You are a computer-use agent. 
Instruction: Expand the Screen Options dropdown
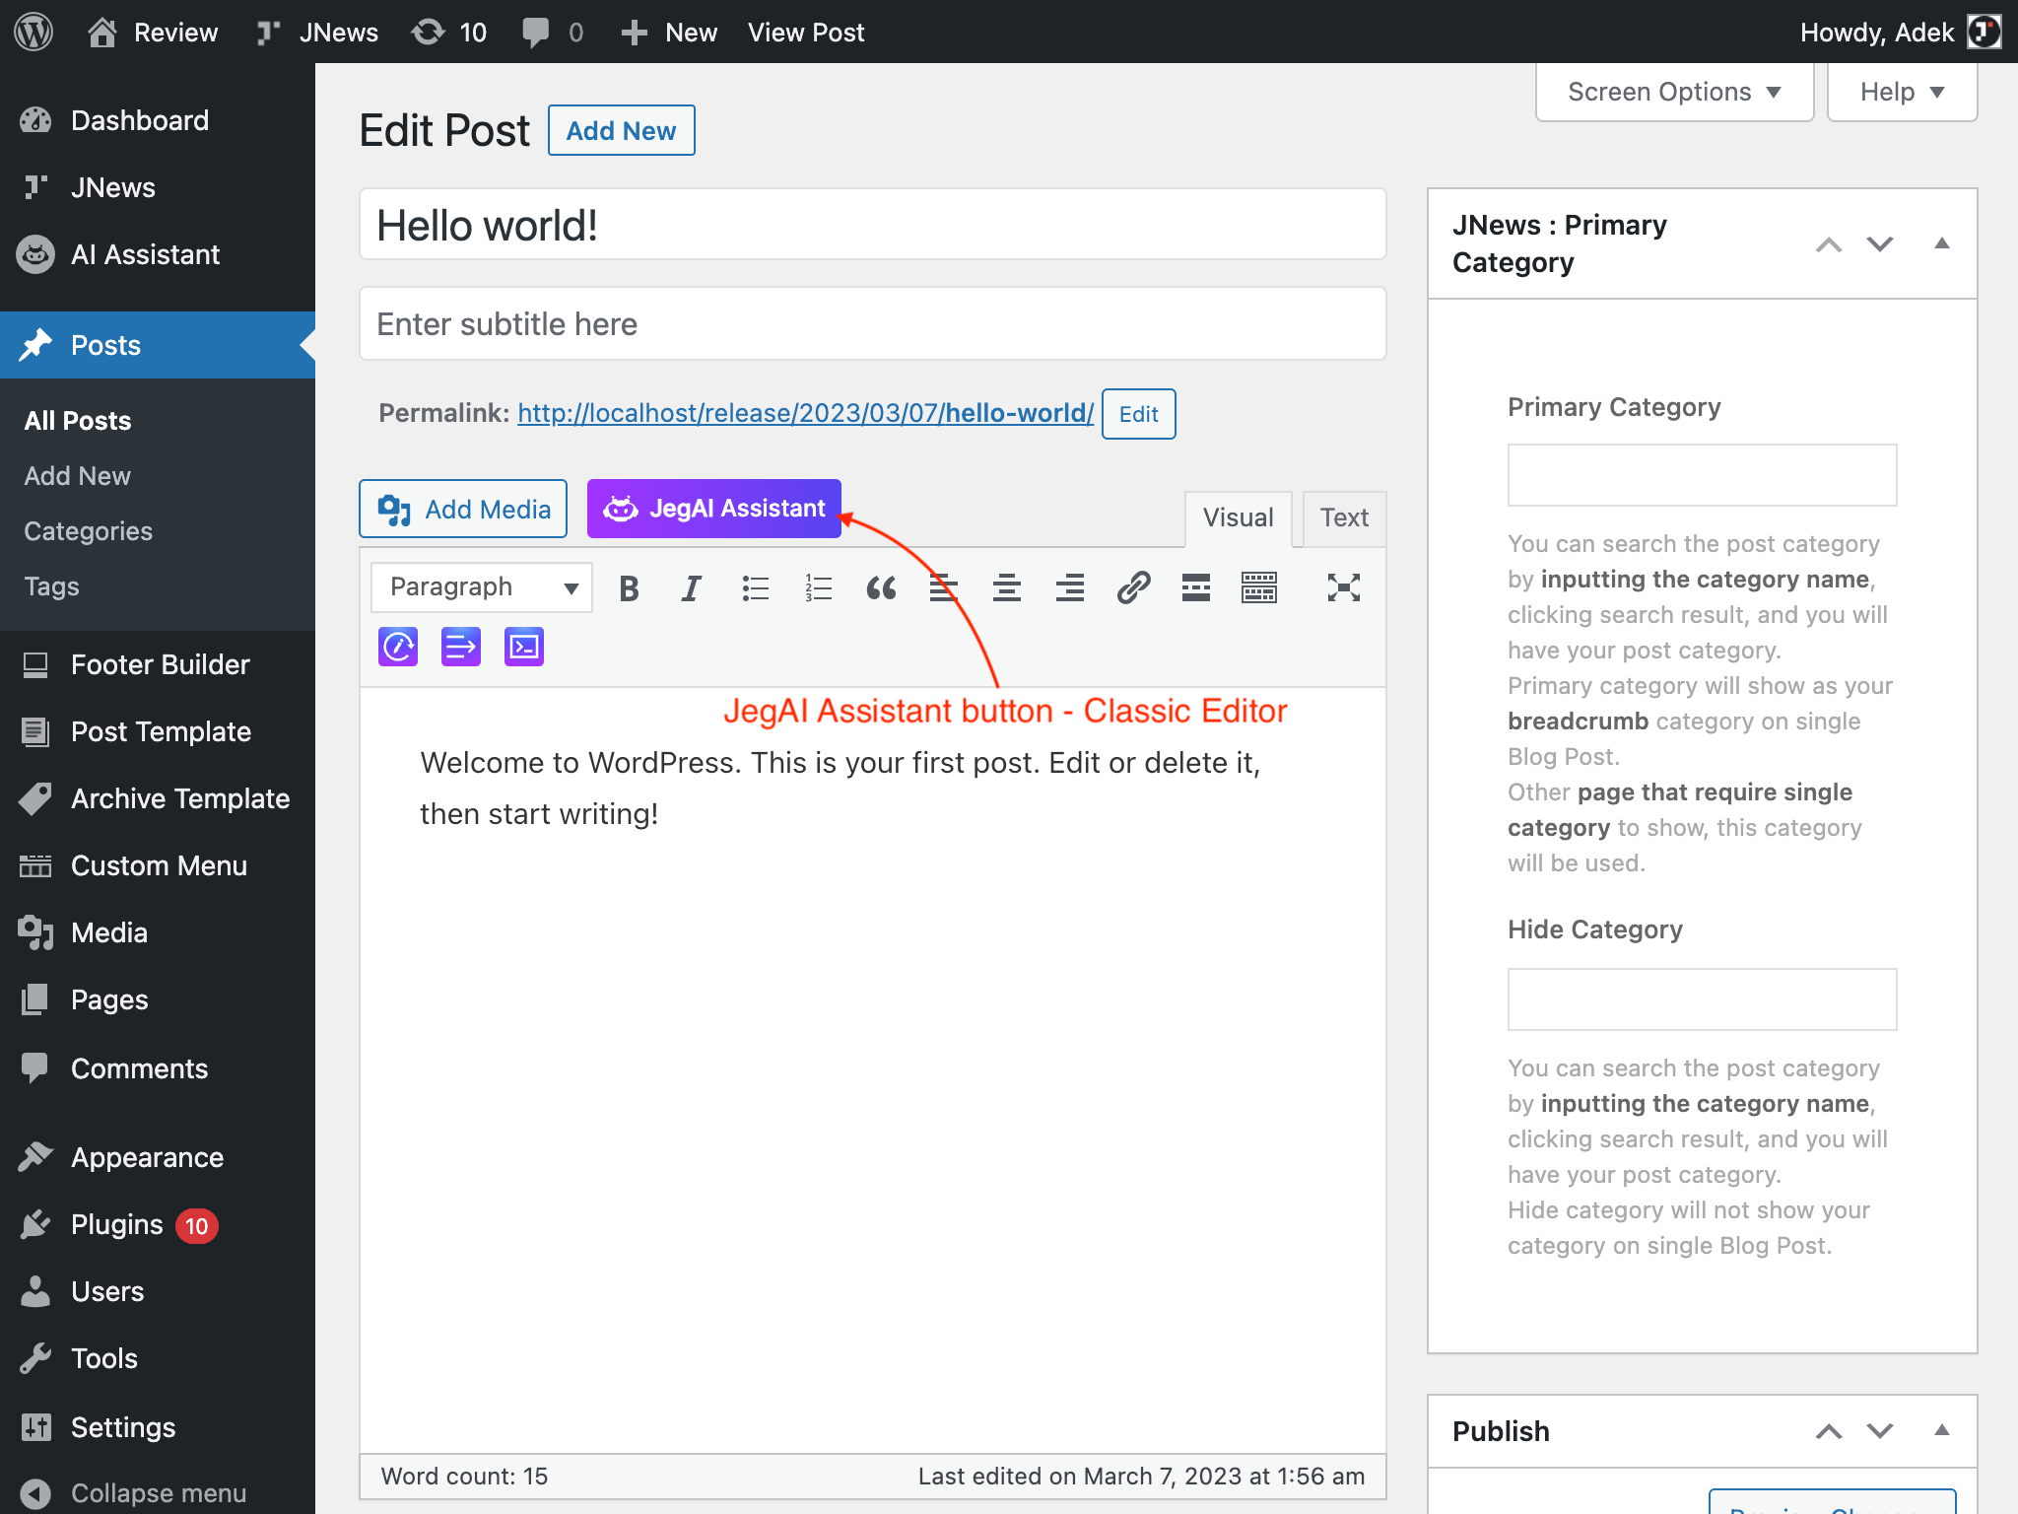[x=1674, y=92]
